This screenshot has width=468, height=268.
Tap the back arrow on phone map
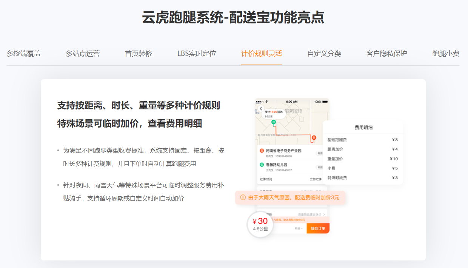pyautogui.click(x=260, y=109)
